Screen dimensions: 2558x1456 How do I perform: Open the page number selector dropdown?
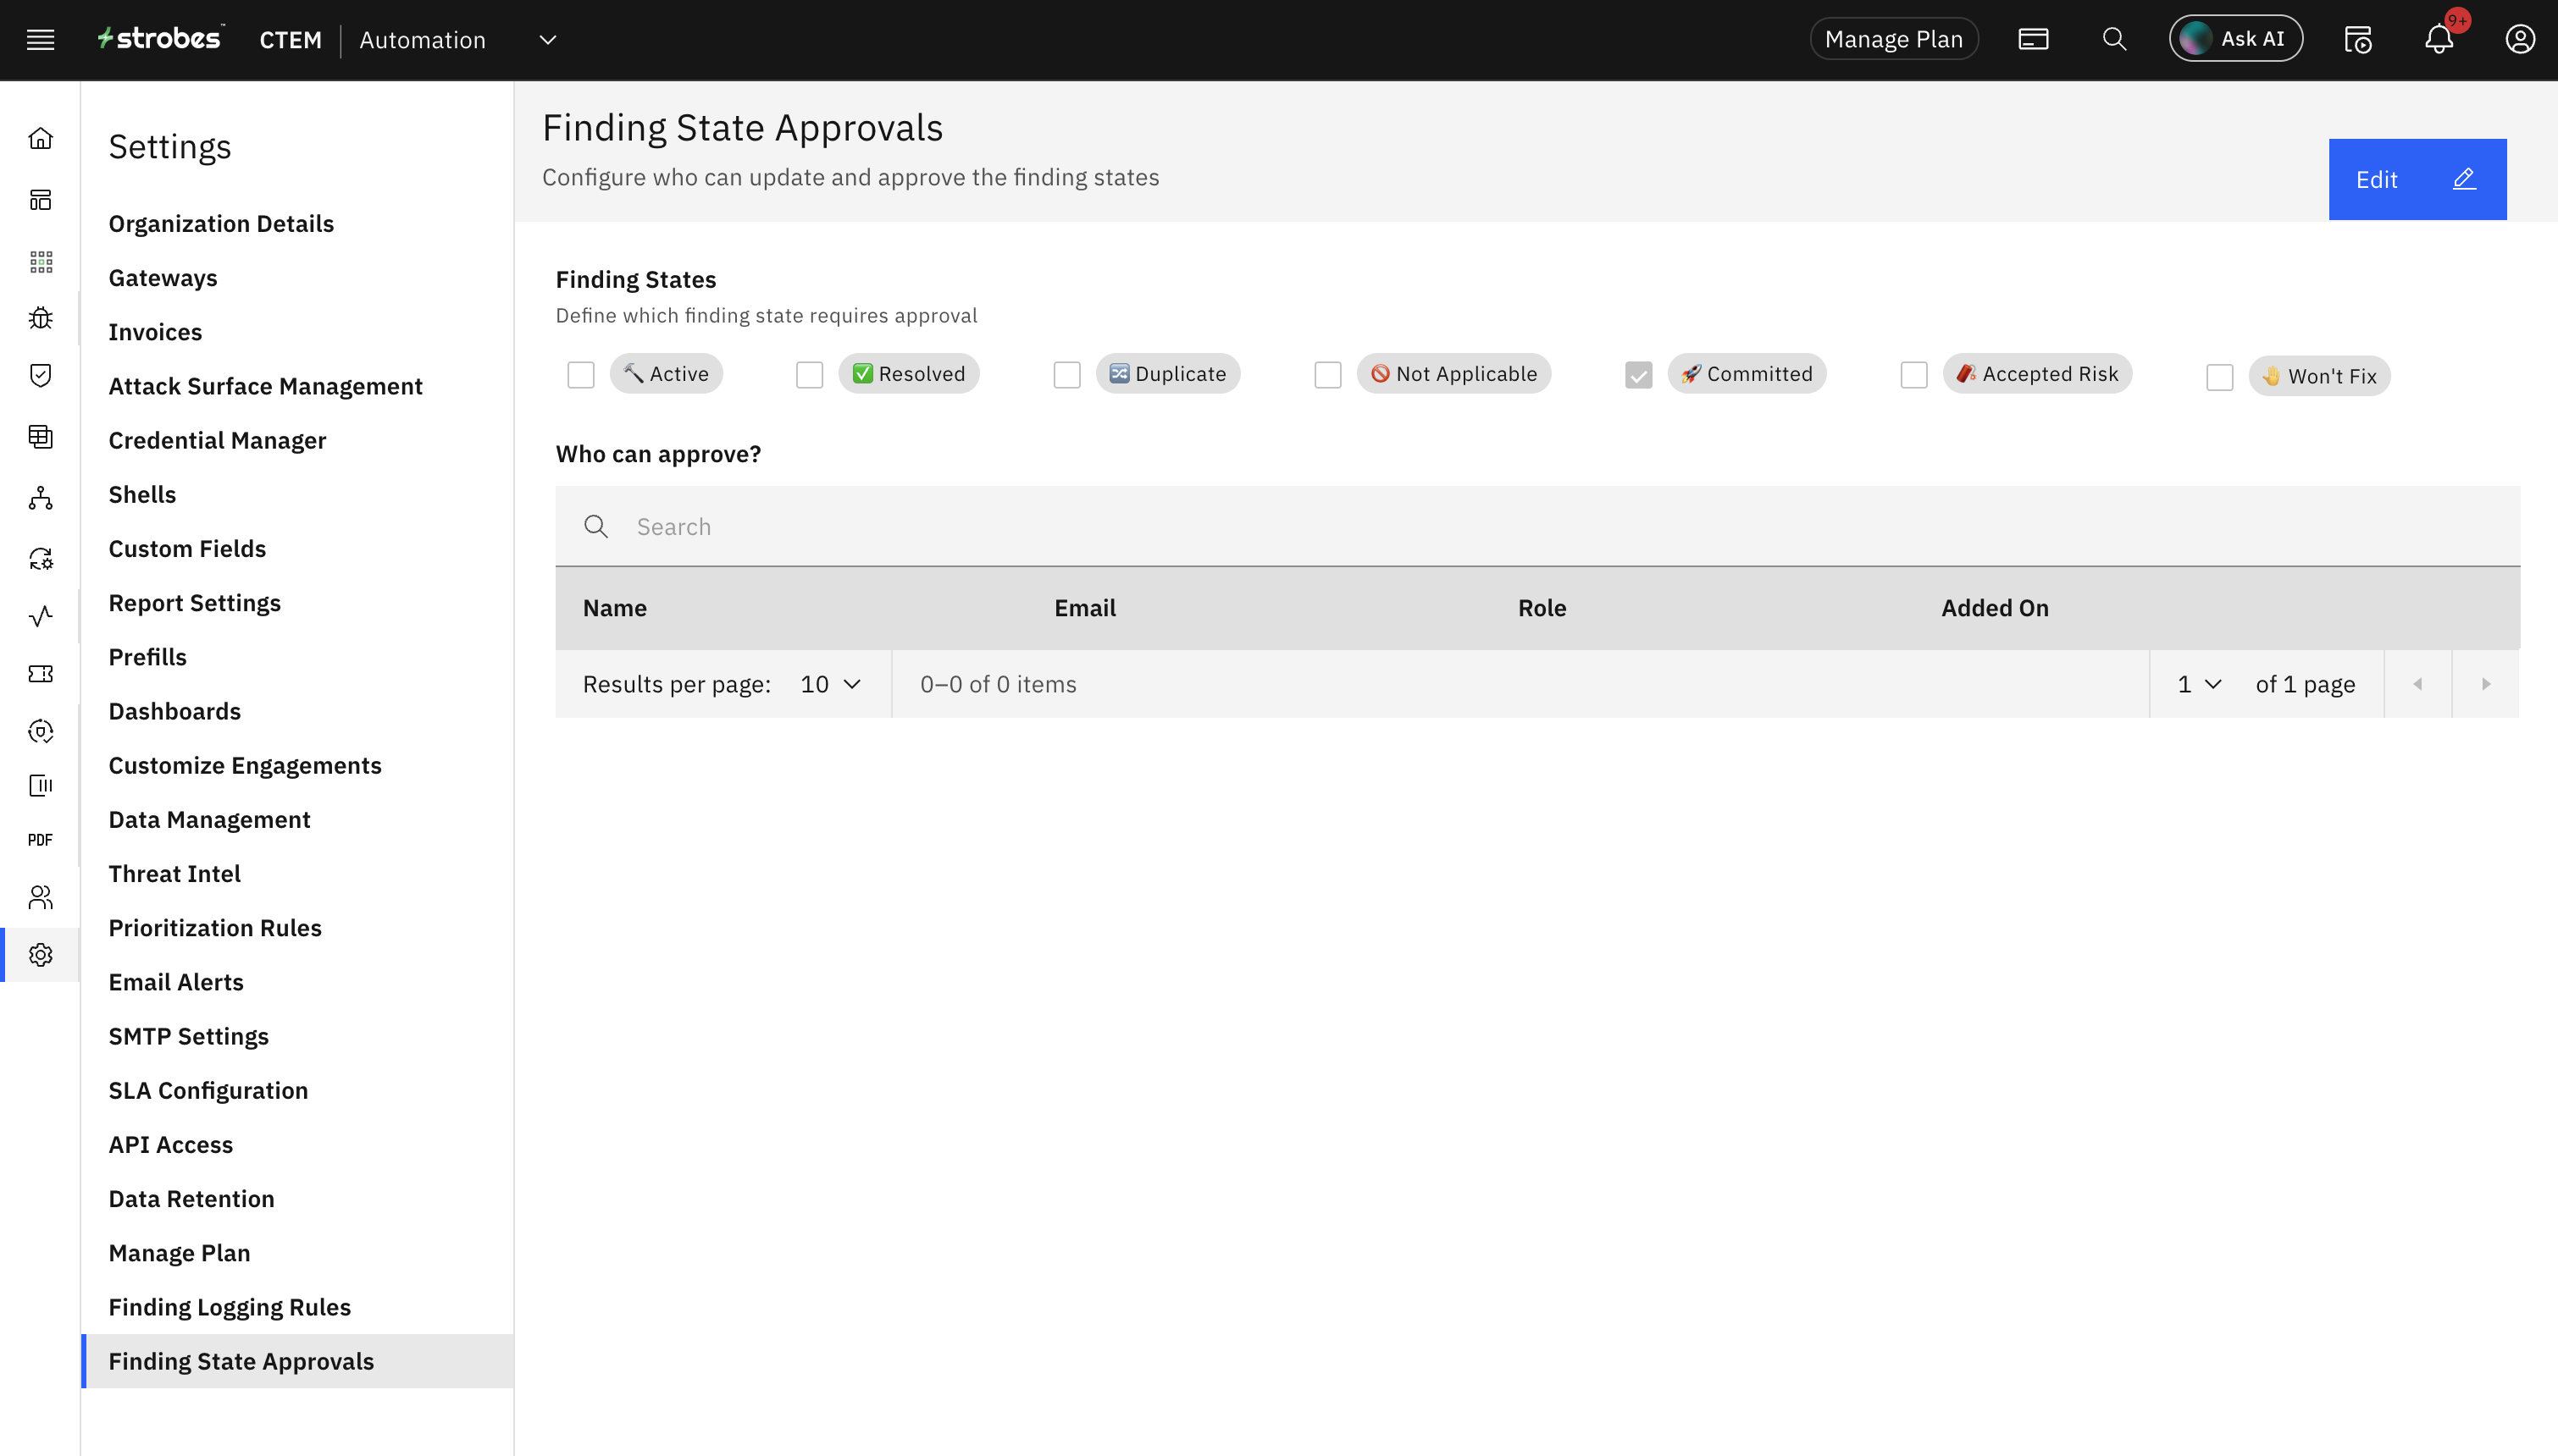[x=2199, y=684]
